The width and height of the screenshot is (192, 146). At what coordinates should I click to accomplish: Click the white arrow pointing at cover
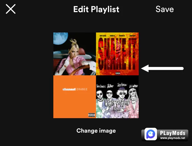pyautogui.click(x=162, y=68)
